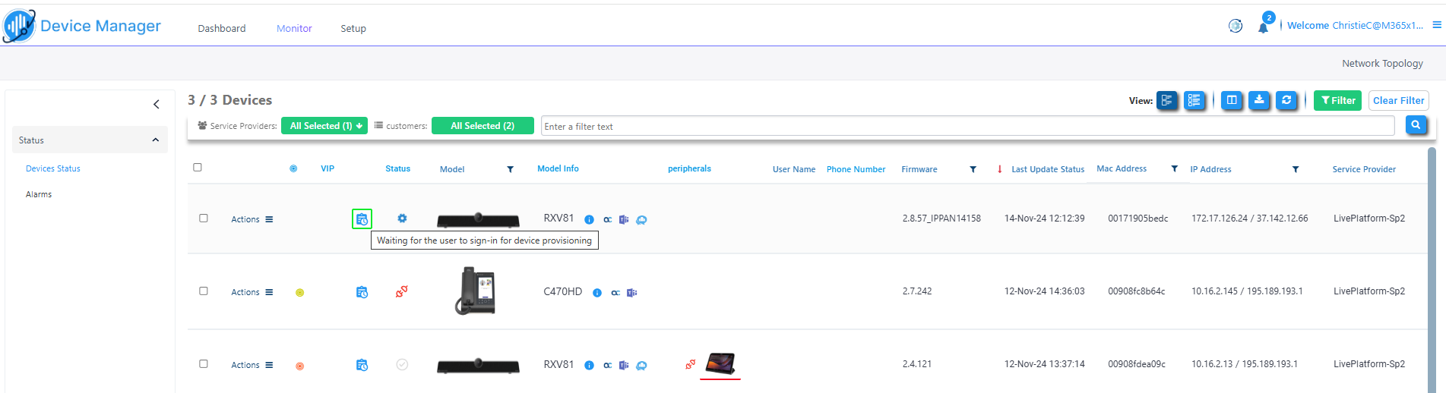
Task: Click the Welcome ChristieC user link
Action: point(1355,25)
